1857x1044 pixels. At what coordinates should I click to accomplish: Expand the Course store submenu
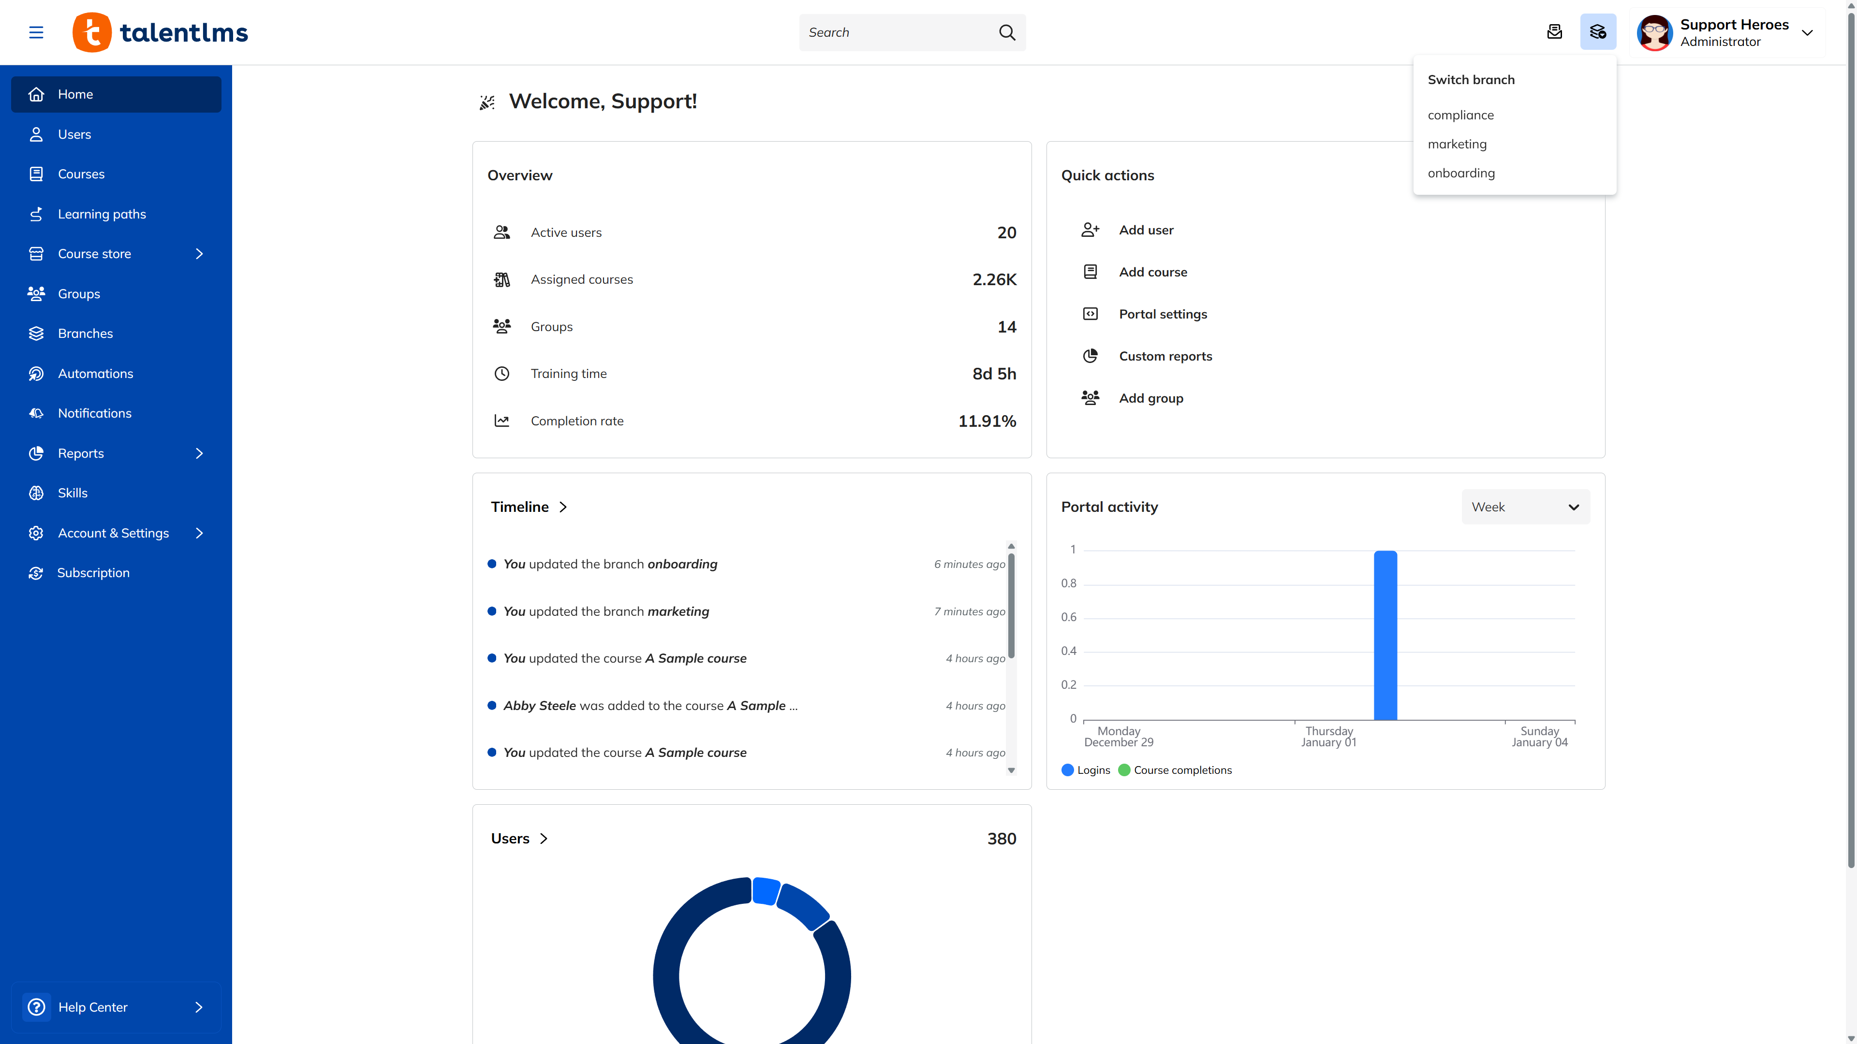pyautogui.click(x=200, y=254)
